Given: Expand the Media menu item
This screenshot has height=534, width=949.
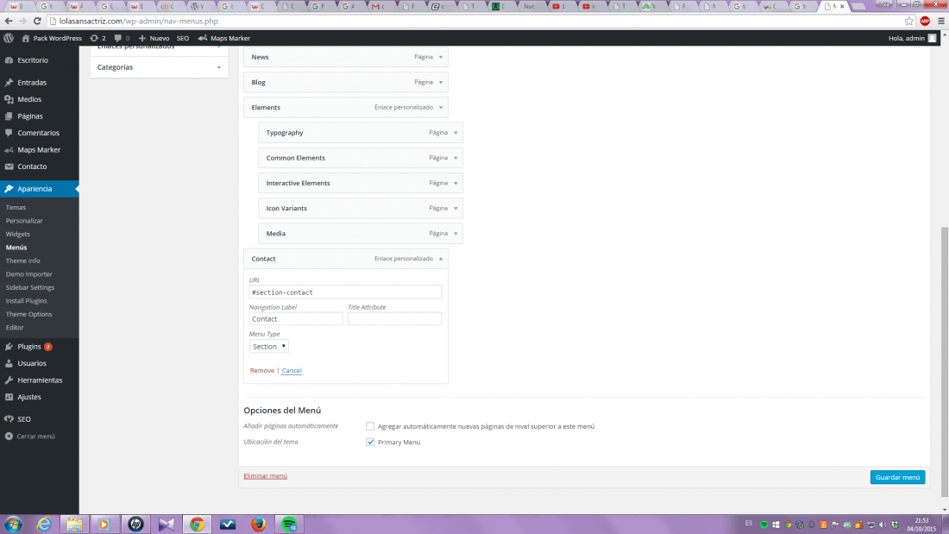Looking at the screenshot, I should pos(456,234).
